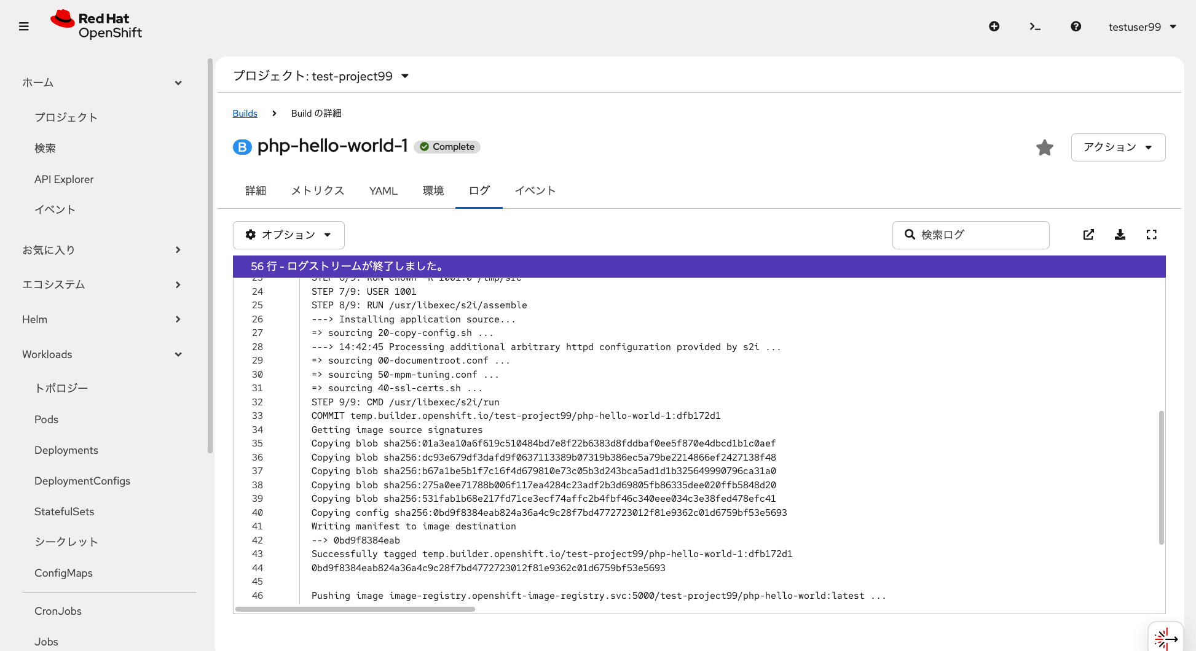Click the Builds breadcrumb link

245,114
